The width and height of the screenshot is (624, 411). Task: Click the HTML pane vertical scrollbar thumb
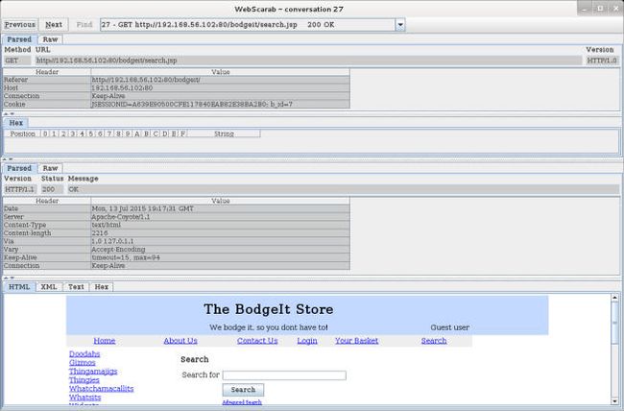[614, 323]
